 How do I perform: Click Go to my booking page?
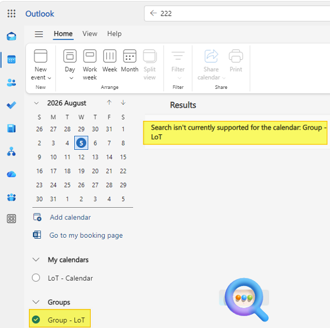click(86, 235)
